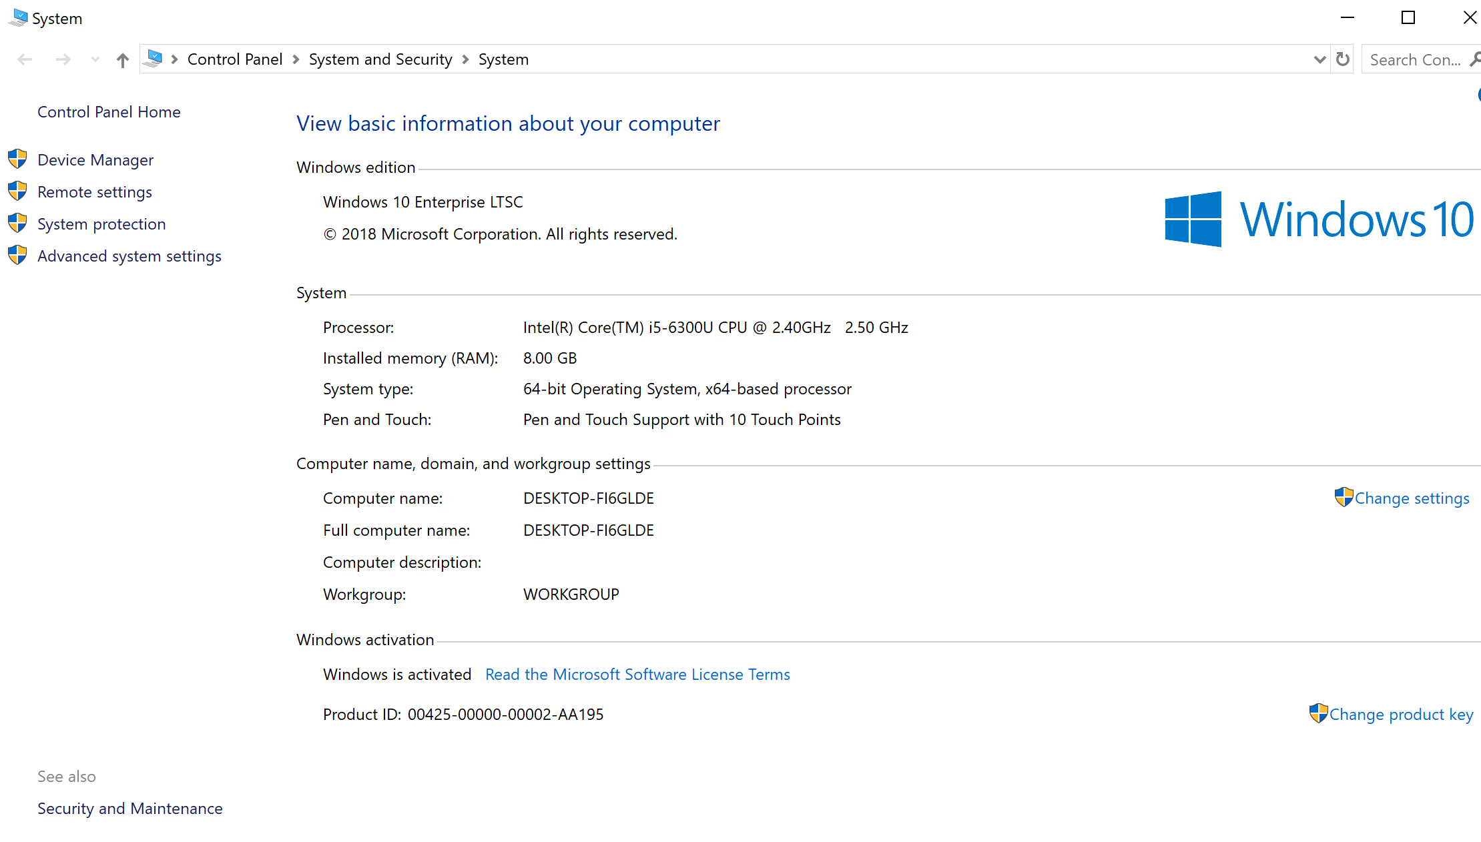Go to the Control Panel breadcrumb
Screen dimensions: 1481x842
click(x=234, y=59)
